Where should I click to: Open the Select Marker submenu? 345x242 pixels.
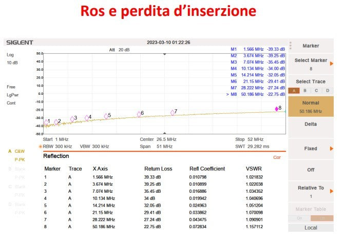(x=311, y=64)
